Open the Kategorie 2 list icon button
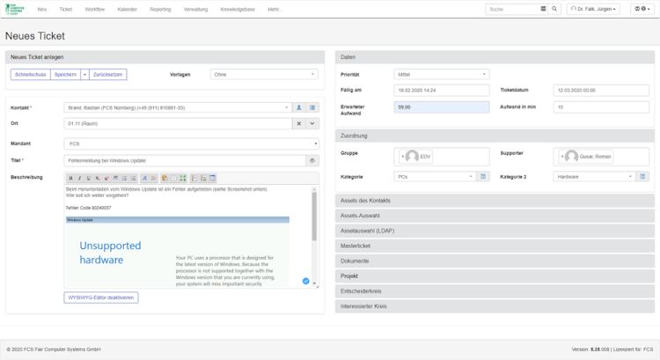 [642, 177]
